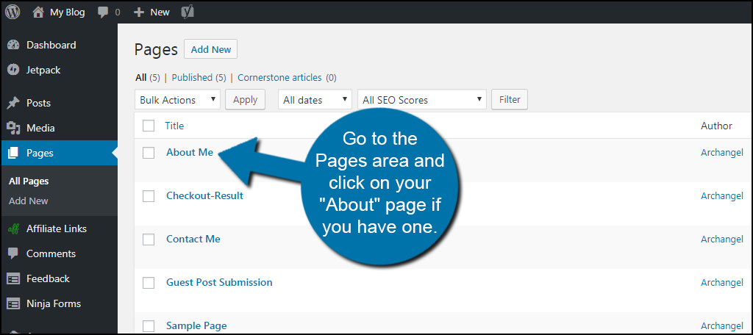
Task: Show All pages filter link
Action: 140,77
